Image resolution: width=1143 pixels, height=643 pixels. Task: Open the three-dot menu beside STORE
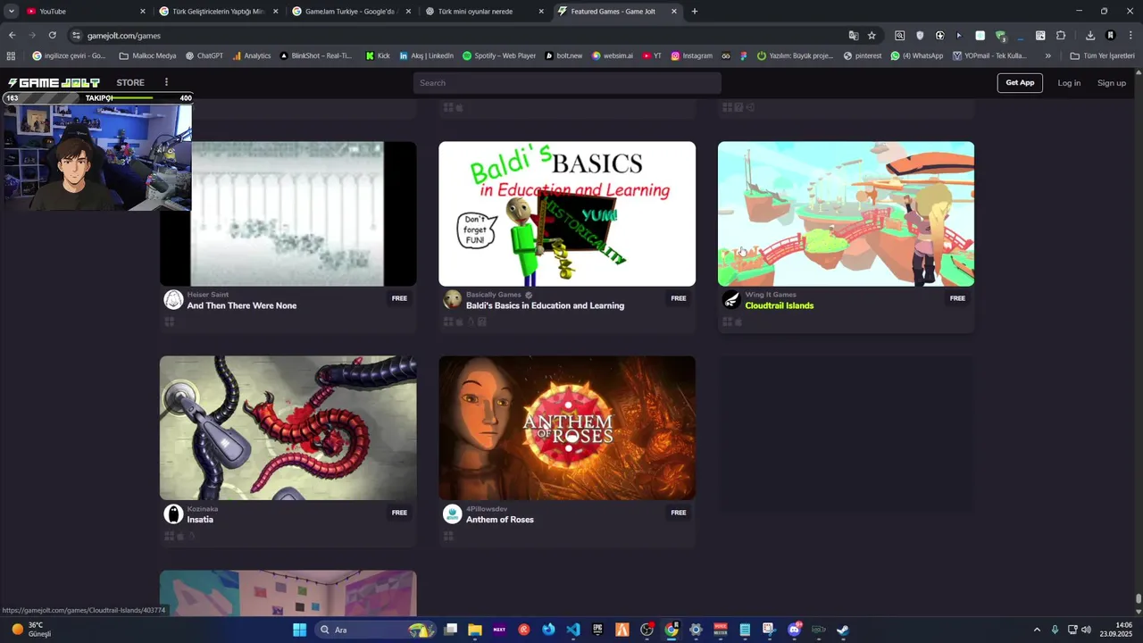[x=166, y=82]
